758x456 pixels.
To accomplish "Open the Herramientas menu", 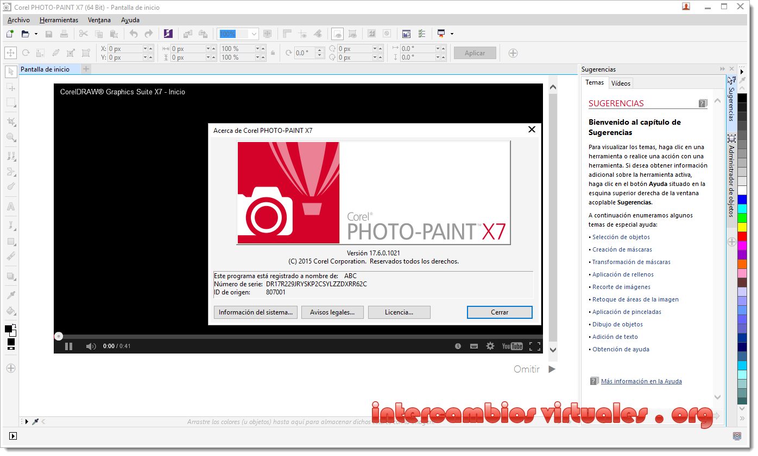I will click(x=59, y=20).
